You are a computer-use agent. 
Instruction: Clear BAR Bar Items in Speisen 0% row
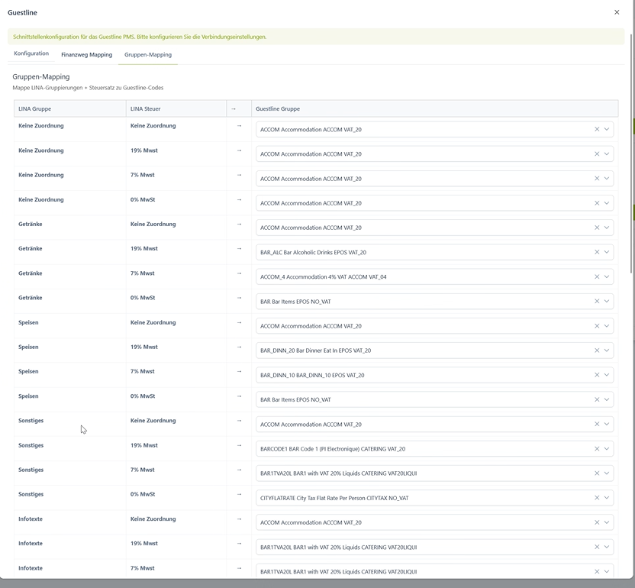click(x=597, y=399)
